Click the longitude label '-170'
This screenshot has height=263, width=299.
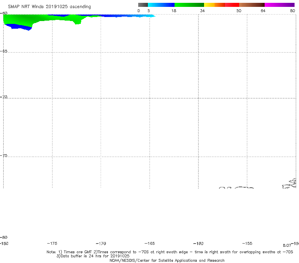[x=101, y=243]
